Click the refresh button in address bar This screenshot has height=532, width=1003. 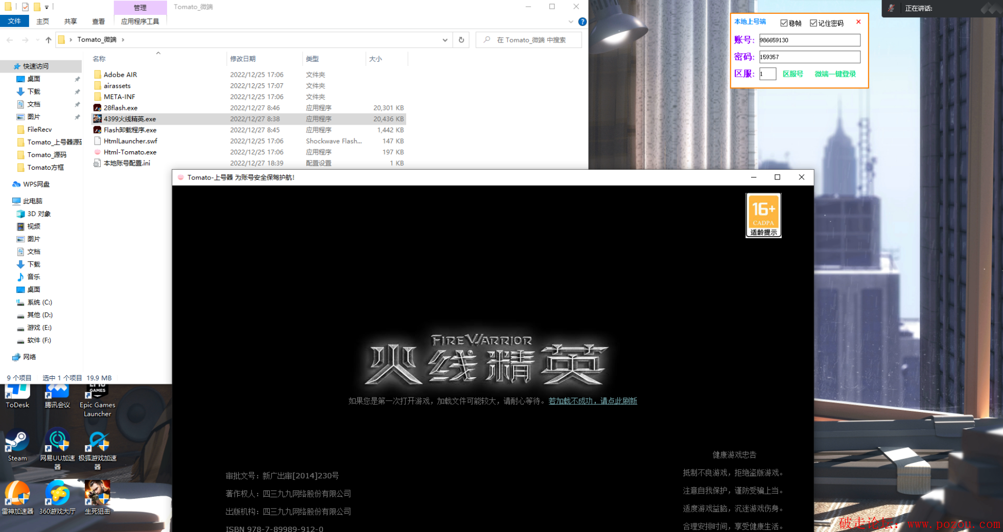461,40
